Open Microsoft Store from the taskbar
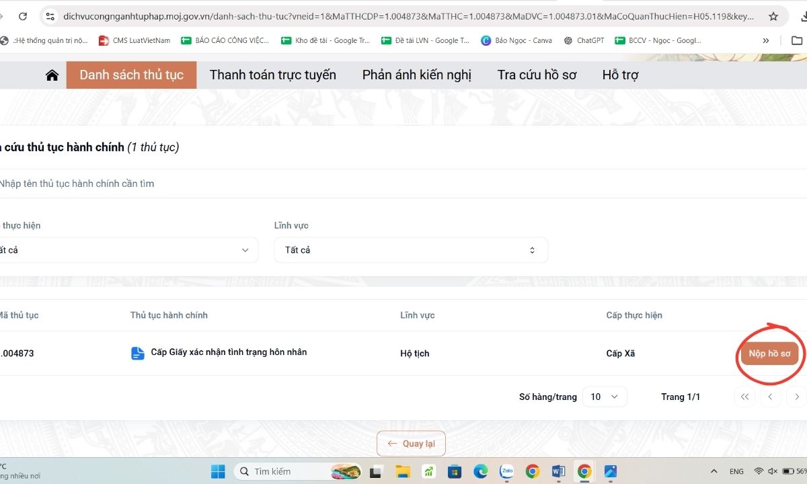This screenshot has width=807, height=484. (455, 471)
